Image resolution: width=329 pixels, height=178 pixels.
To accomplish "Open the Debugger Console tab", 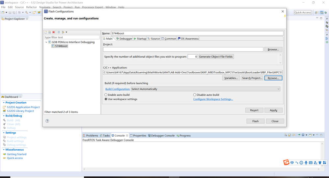I will [161, 136].
